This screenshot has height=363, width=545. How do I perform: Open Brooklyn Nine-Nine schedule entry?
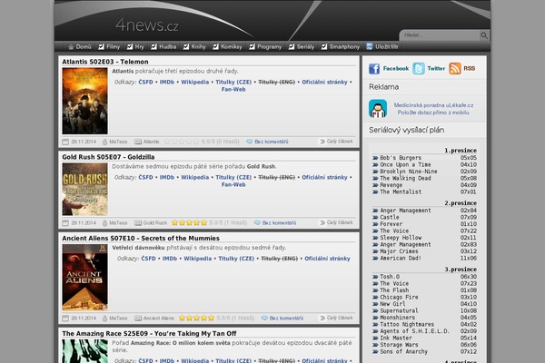(409, 172)
